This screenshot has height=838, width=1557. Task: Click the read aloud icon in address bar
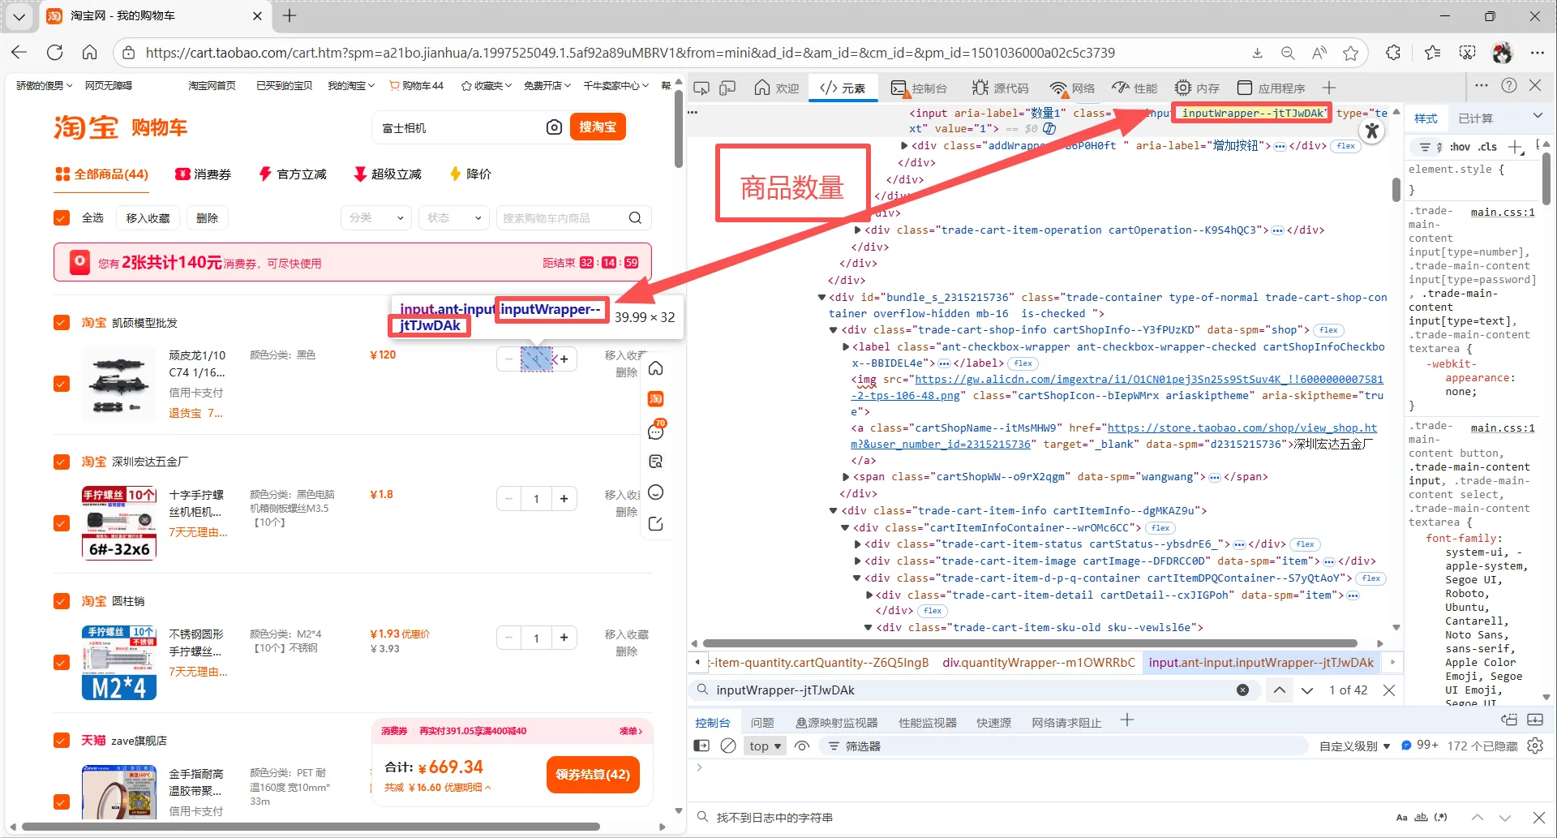1319,53
